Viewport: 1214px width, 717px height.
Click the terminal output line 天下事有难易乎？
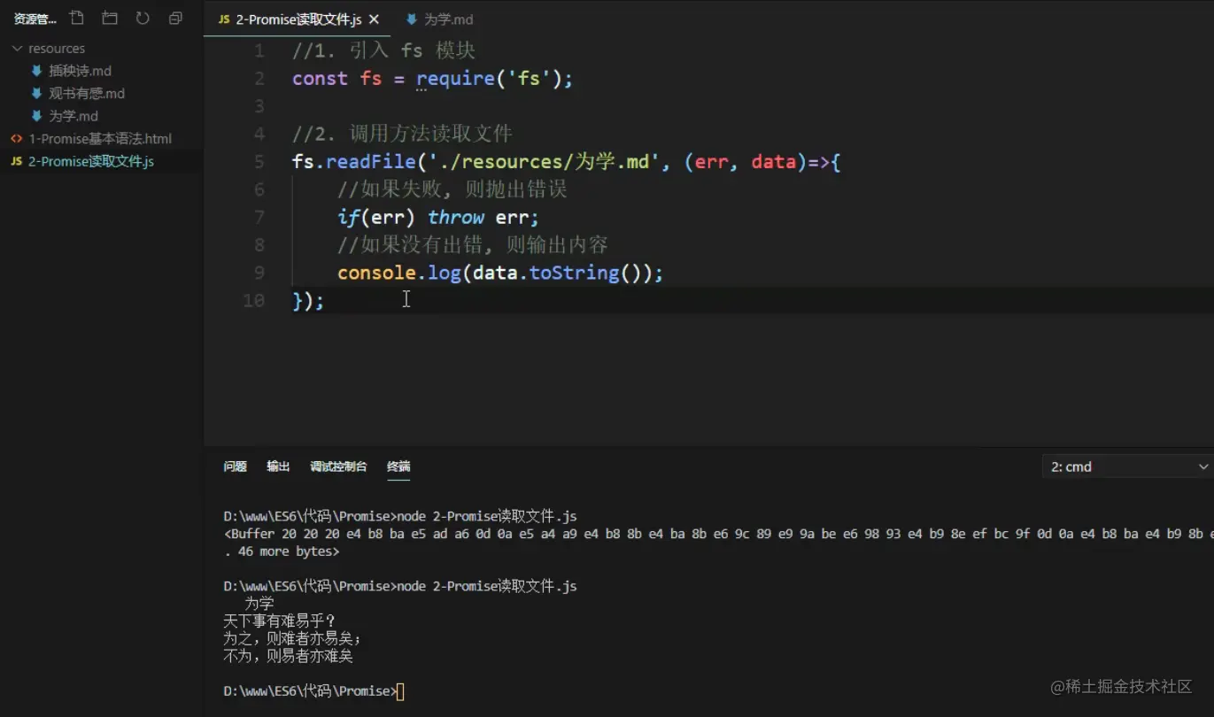tap(281, 621)
